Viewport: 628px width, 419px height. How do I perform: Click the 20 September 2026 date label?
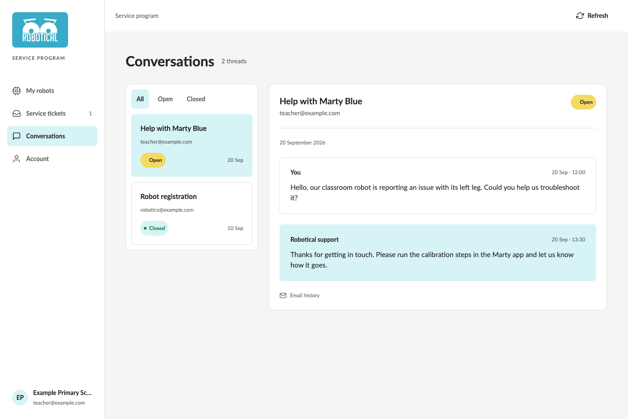pyautogui.click(x=302, y=143)
